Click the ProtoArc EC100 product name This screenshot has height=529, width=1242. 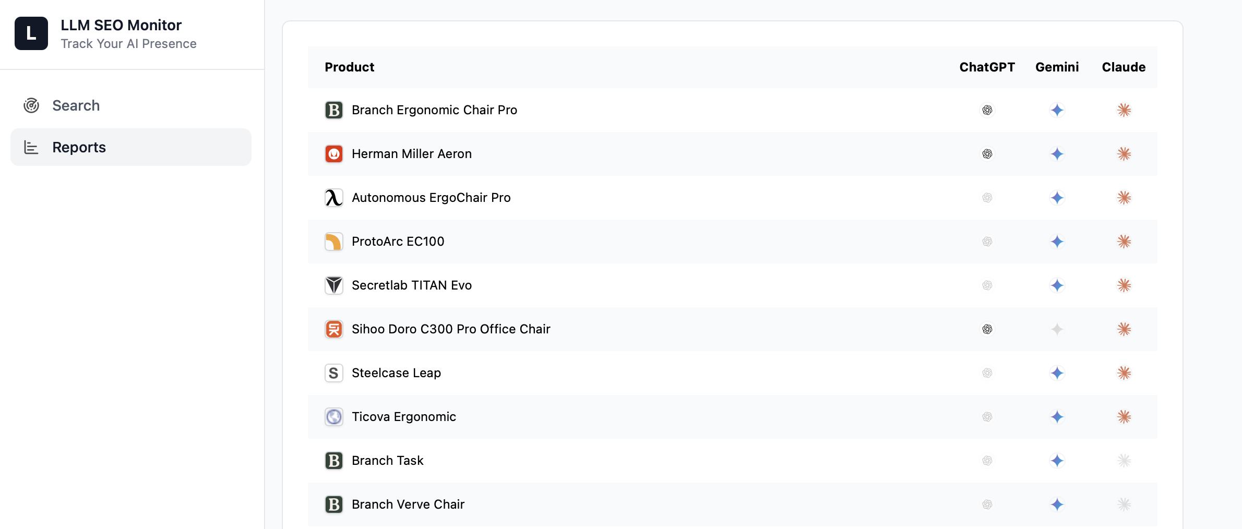(398, 242)
